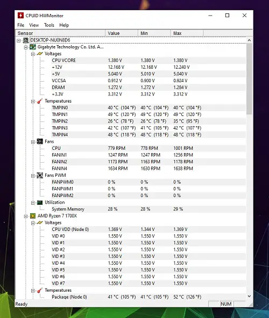Collapse the motherboard Voltages group
Image resolution: width=269 pixels, height=318 pixels.
tap(33, 54)
